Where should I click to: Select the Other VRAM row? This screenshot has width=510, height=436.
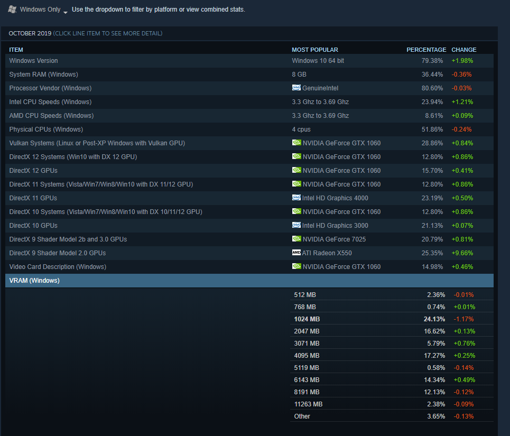[x=392, y=416]
